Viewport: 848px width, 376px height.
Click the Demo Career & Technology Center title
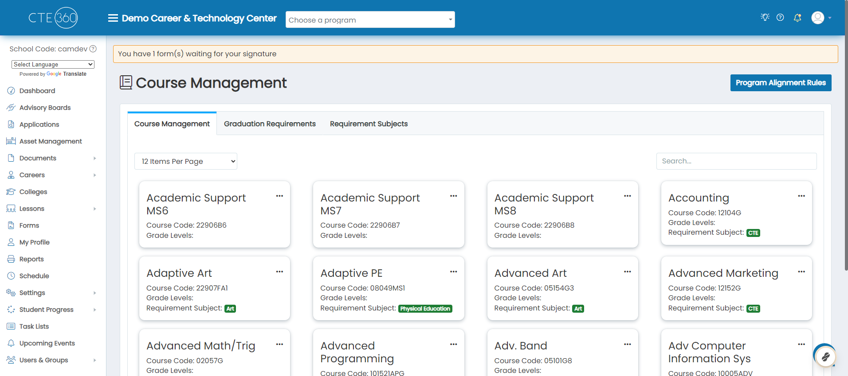(199, 18)
